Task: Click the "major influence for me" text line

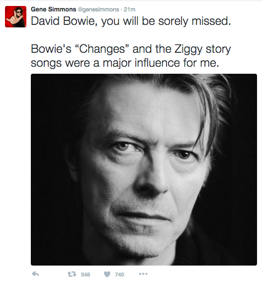Action: [161, 63]
